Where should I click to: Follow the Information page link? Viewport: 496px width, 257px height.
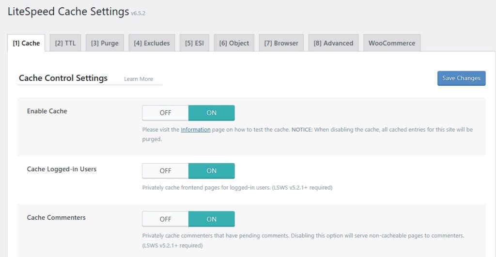(196, 130)
